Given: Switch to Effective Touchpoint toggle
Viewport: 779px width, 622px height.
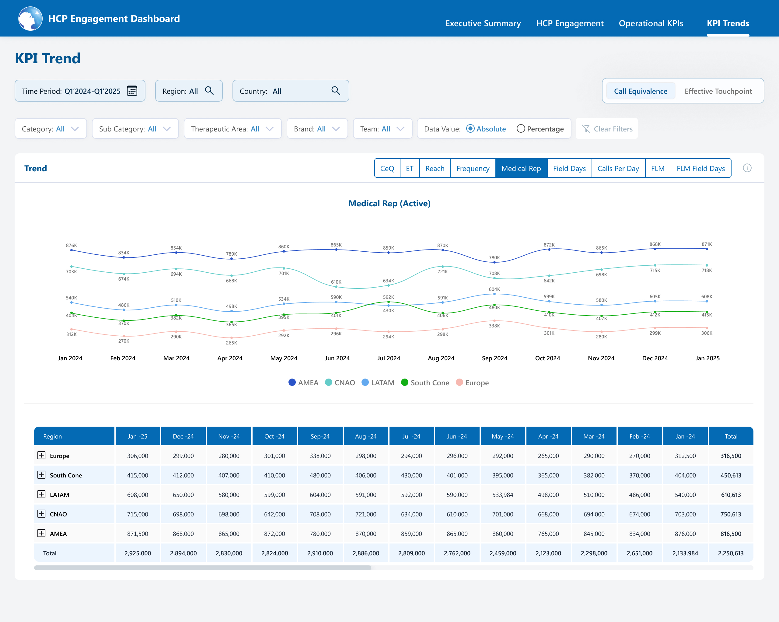Looking at the screenshot, I should pyautogui.click(x=718, y=91).
